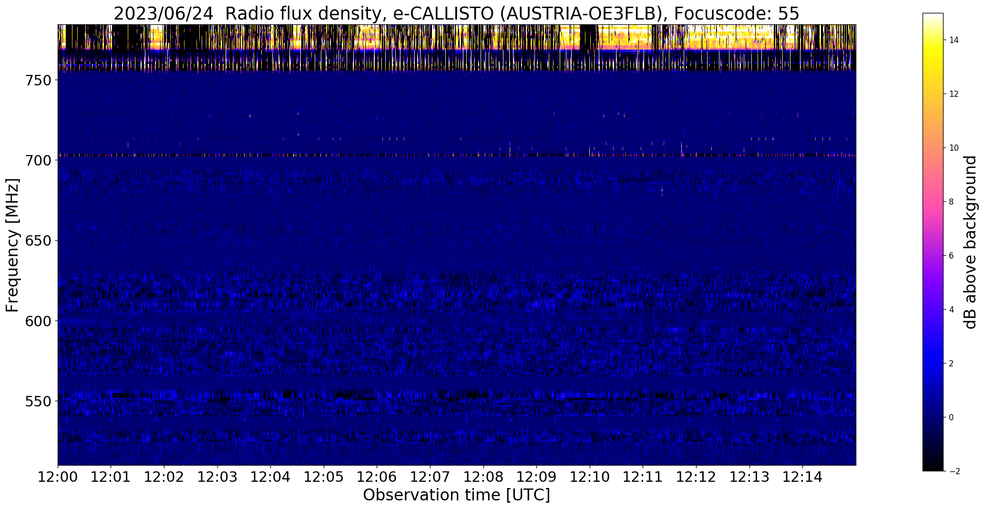Click the 'Frequency [MHz]' axis label

click(x=12, y=245)
